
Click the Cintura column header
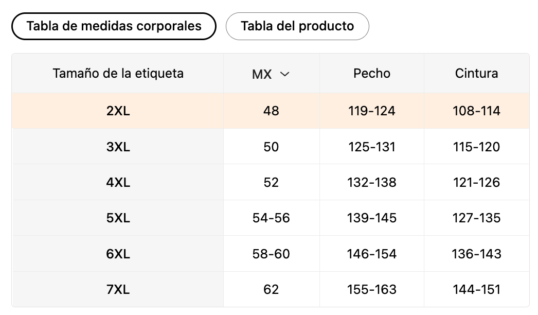pyautogui.click(x=476, y=73)
